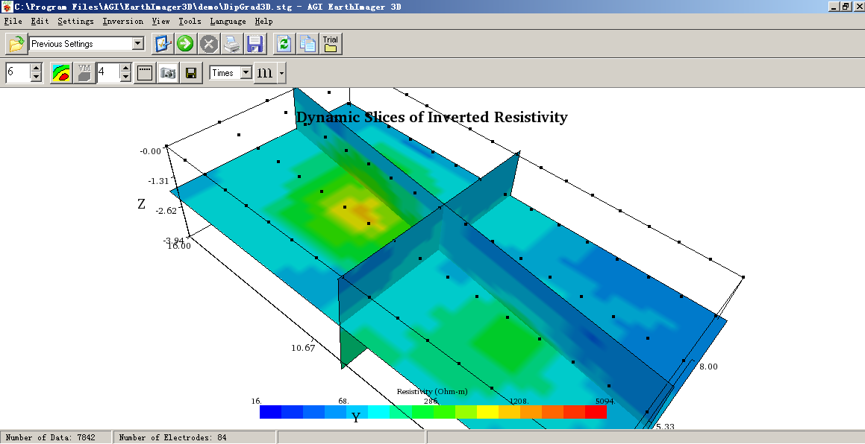
Task: Open the Settings menu
Action: pos(75,21)
